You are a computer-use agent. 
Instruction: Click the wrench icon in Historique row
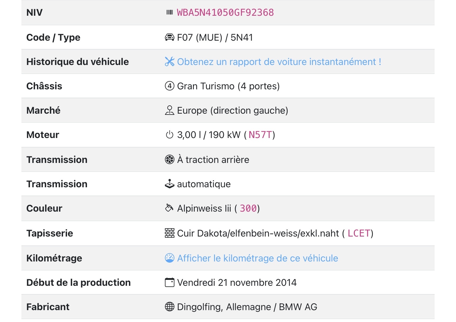(170, 62)
